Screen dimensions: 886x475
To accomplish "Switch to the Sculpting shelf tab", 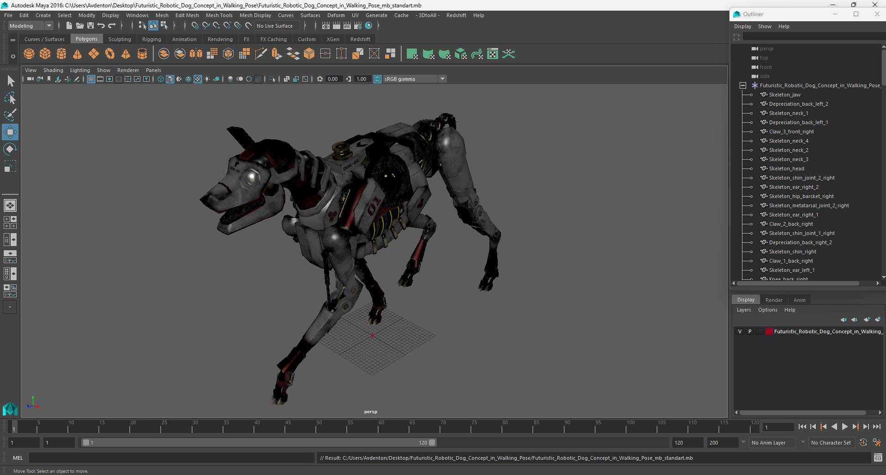I will (x=120, y=39).
